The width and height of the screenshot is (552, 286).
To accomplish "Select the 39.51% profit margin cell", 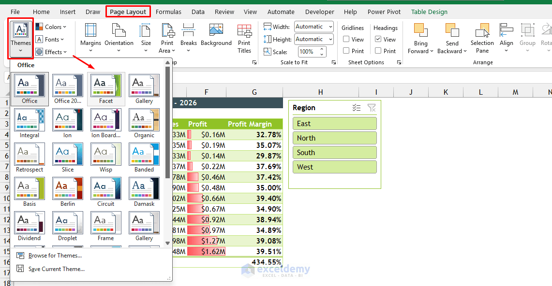I will (254, 252).
